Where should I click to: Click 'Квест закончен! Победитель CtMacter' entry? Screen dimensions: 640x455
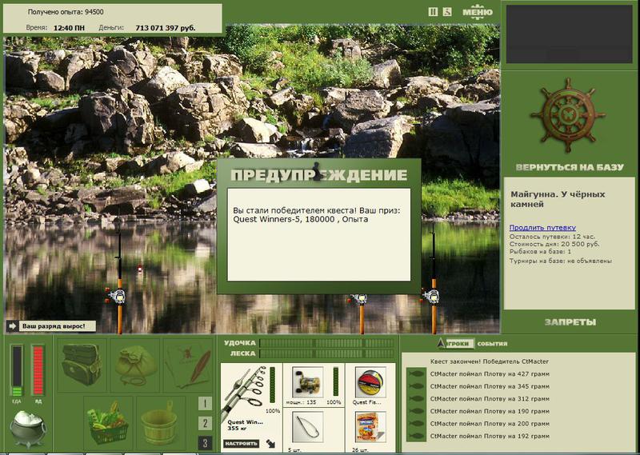[x=490, y=361]
